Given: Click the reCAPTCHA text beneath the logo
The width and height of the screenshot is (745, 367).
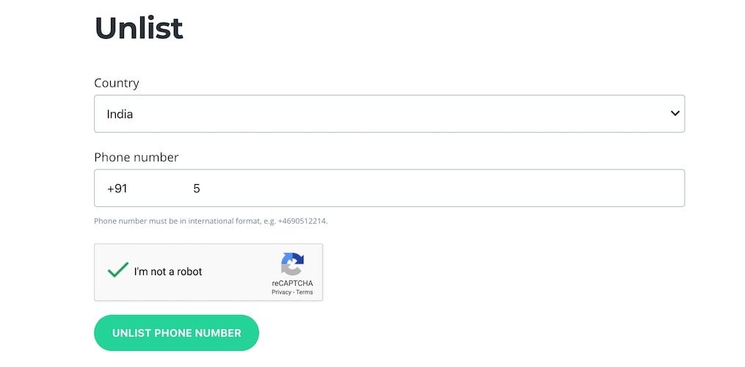Looking at the screenshot, I should click(x=292, y=283).
